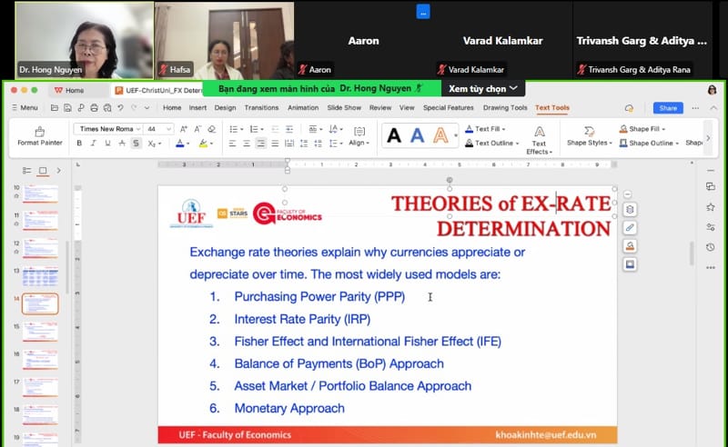Image resolution: width=728 pixels, height=447 pixels.
Task: Toggle bold text formatting
Action: point(79,143)
